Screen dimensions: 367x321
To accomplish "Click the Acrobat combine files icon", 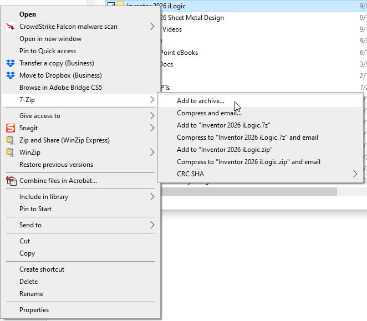I will coord(11,181).
